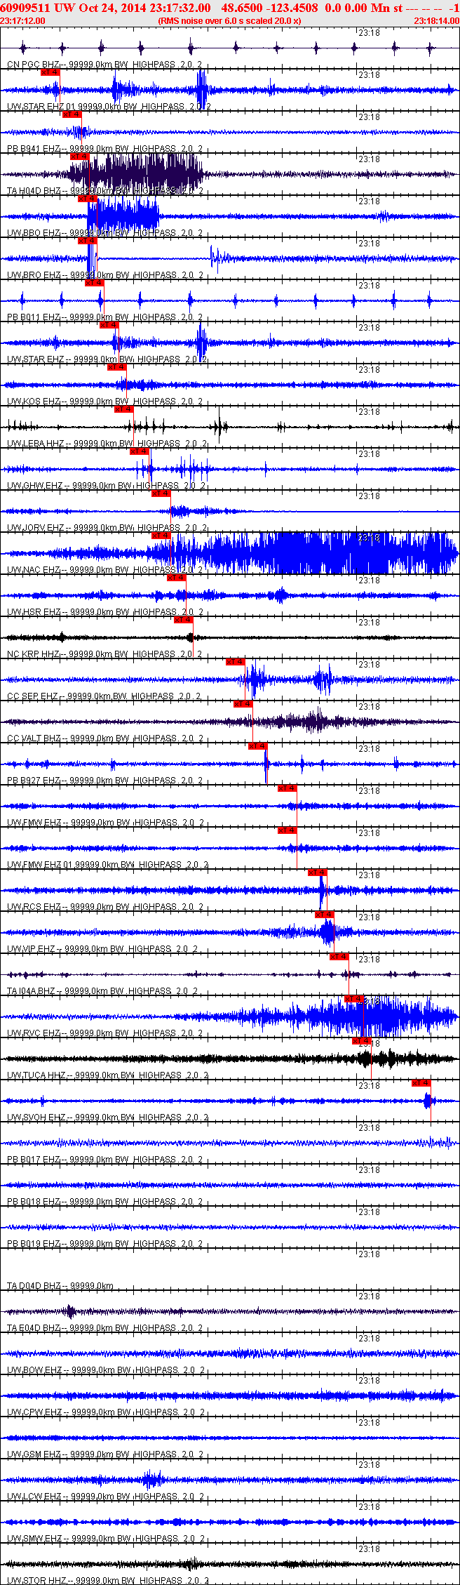
Task: Select the UW BOW EHZ station label
Action: [105, 1370]
